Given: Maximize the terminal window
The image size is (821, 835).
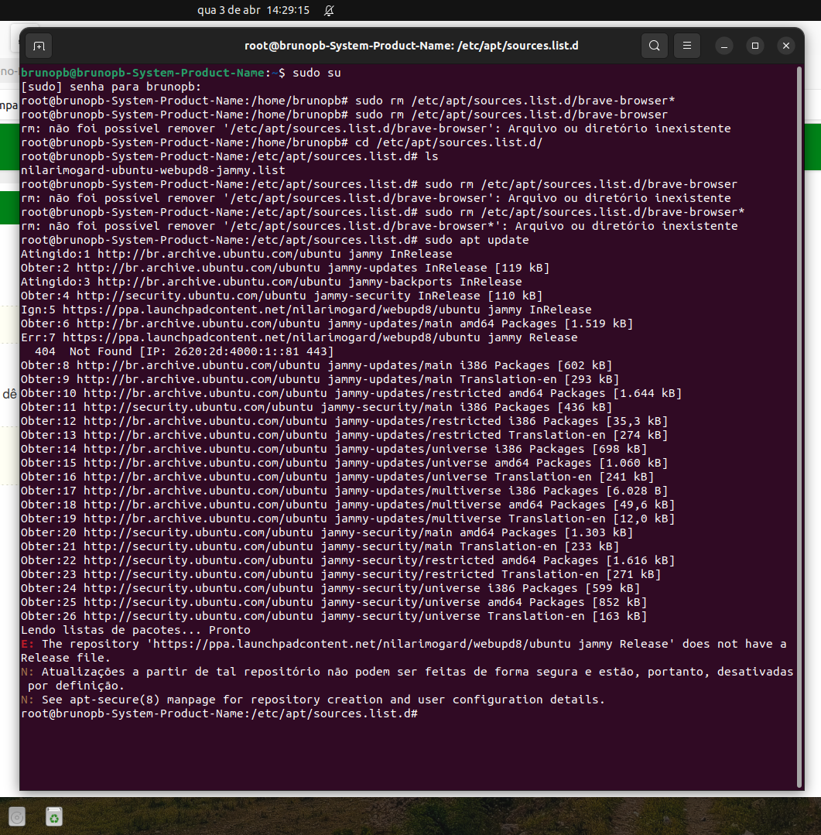Looking at the screenshot, I should point(755,46).
